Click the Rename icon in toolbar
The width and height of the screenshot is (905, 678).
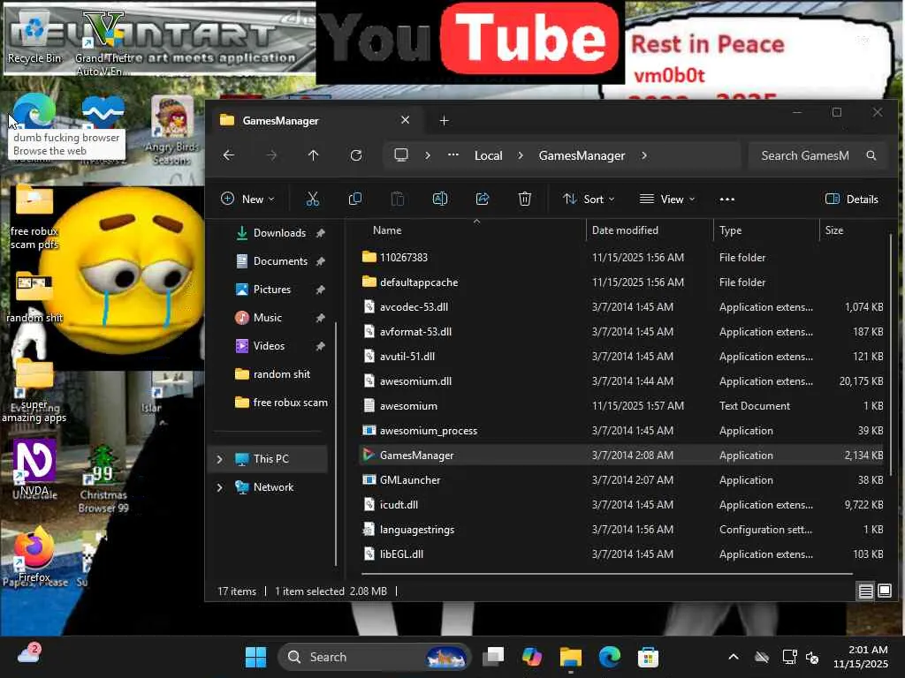[x=440, y=199]
